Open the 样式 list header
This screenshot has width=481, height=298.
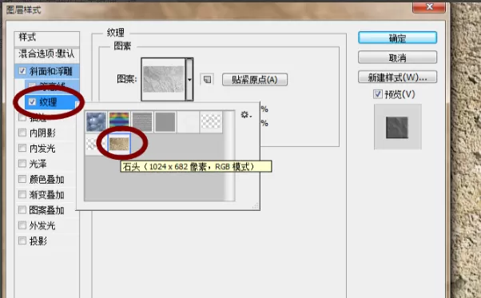point(46,38)
